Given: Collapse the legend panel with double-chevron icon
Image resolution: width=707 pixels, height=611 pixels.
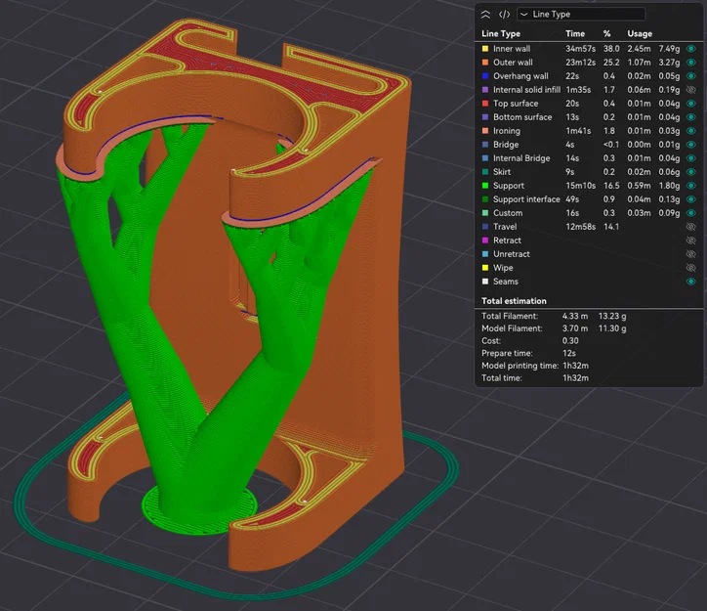Looking at the screenshot, I should (485, 15).
